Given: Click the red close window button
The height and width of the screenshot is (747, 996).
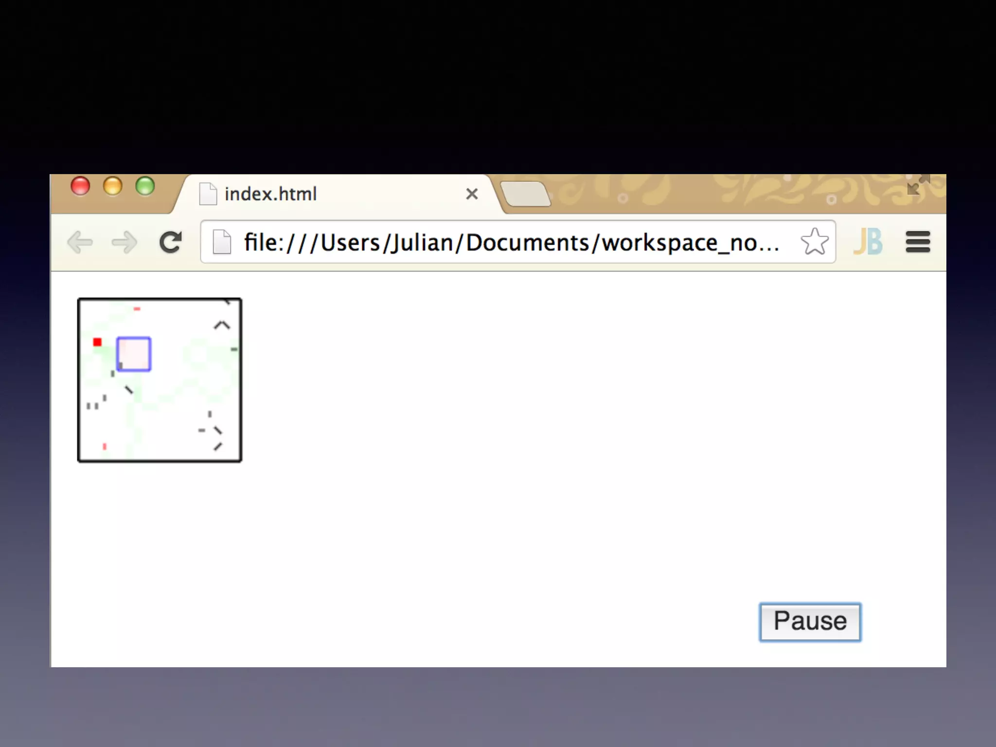Looking at the screenshot, I should coord(80,186).
